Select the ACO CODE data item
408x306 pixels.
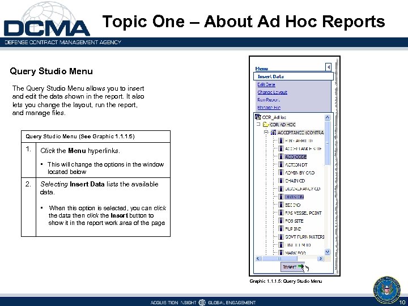point(296,156)
